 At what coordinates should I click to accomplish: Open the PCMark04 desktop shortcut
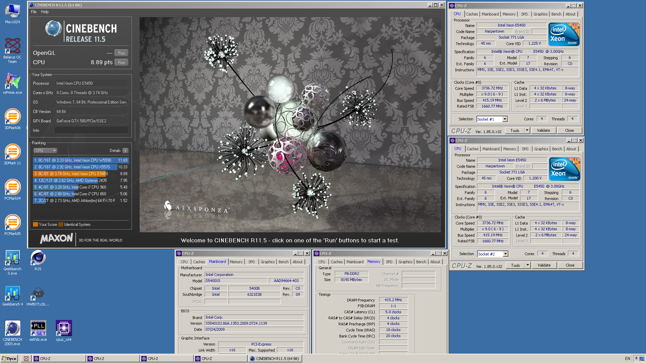(x=12, y=190)
